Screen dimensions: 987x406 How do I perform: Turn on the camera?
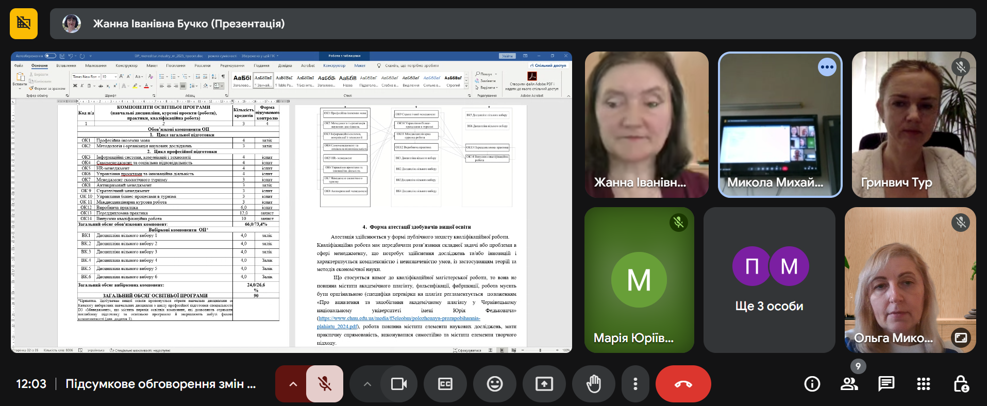coord(399,384)
